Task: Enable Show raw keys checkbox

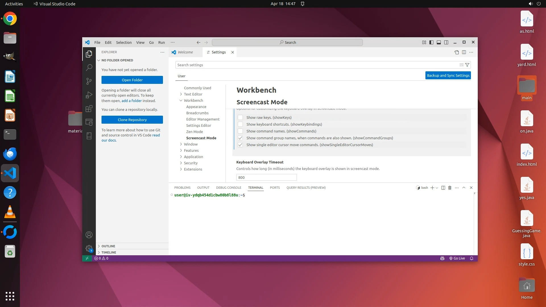Action: (x=240, y=117)
